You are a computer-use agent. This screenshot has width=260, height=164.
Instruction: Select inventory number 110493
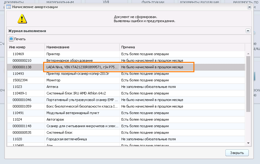point(18,74)
